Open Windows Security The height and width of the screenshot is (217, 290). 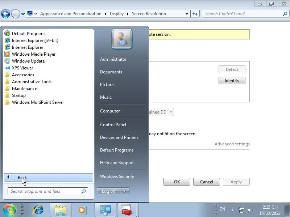point(117,176)
